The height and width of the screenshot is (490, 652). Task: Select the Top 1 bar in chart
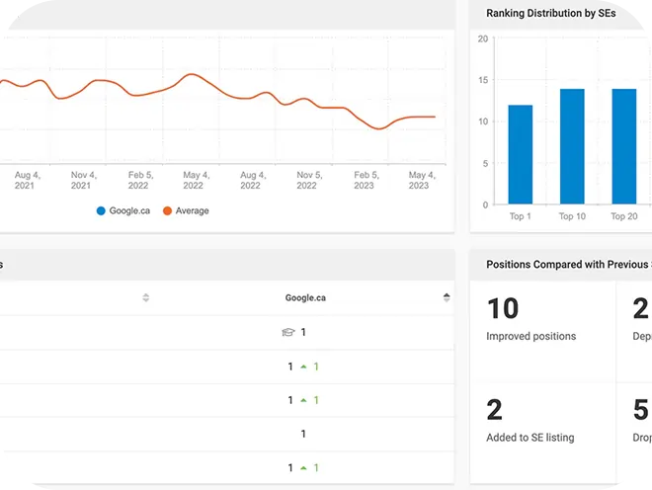click(521, 154)
